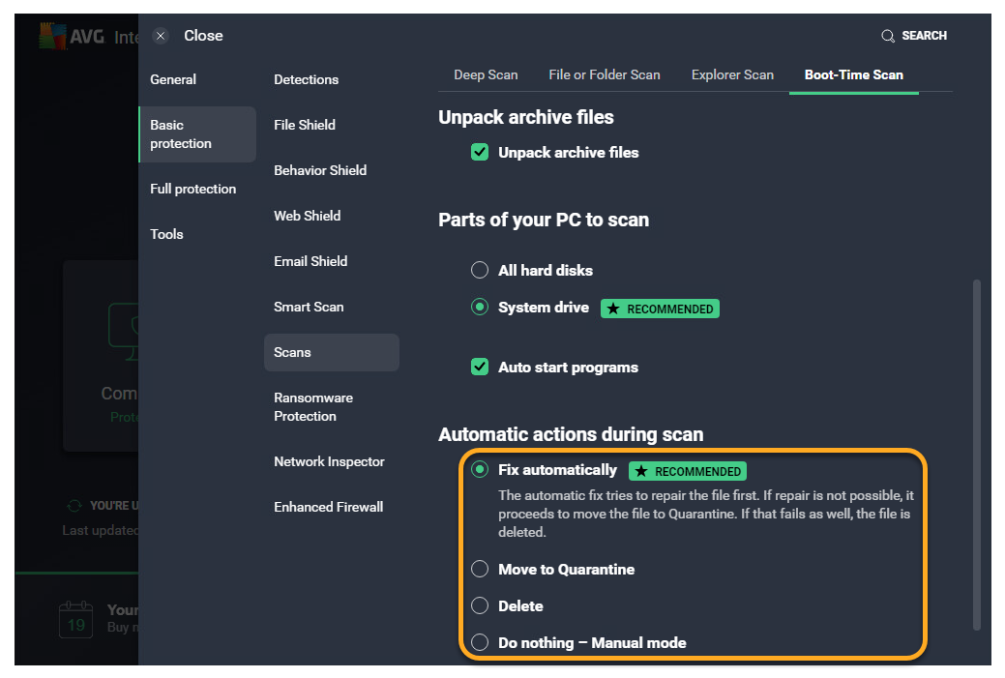Click the Search magnifier icon
Image resolution: width=1005 pixels, height=678 pixels.
click(888, 36)
